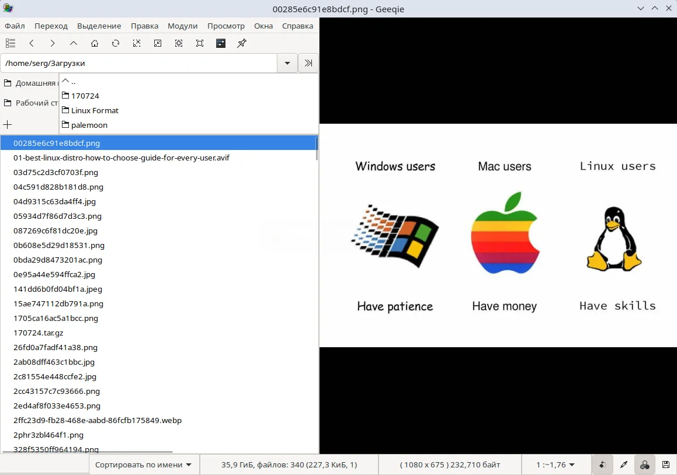
Task: Select file 141dd6b0fd04bf1a.jpeg
Action: click(158, 289)
